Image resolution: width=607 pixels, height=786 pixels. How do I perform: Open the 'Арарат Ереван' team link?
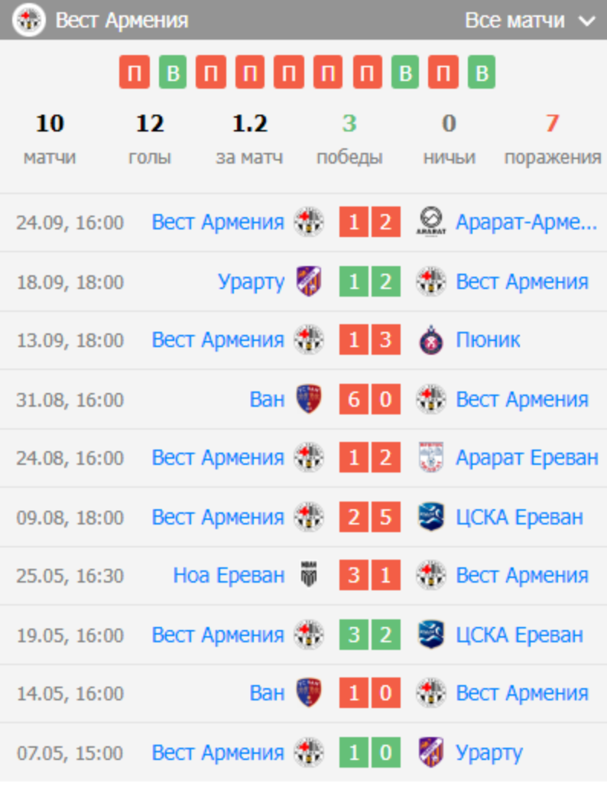[x=527, y=458]
